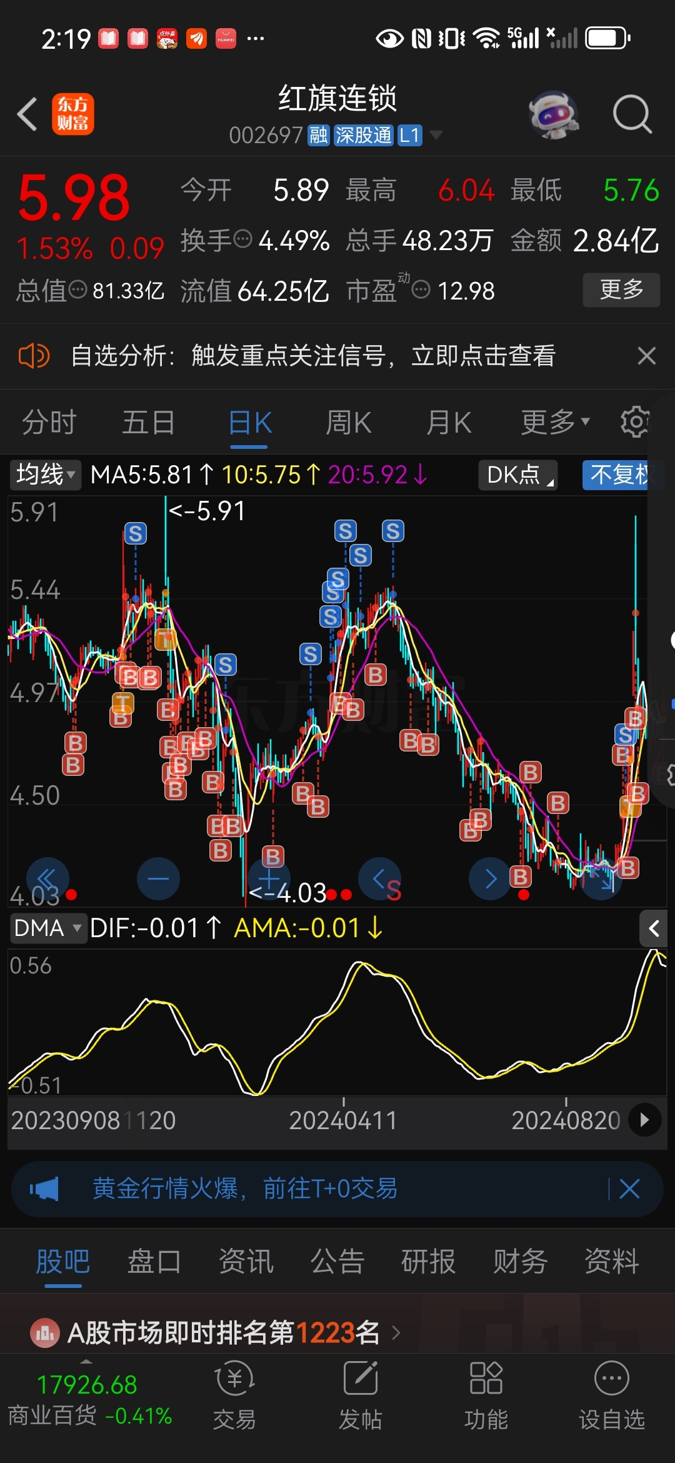675x1463 pixels.
Task: Open 功能 functions menu
Action: tap(486, 1396)
